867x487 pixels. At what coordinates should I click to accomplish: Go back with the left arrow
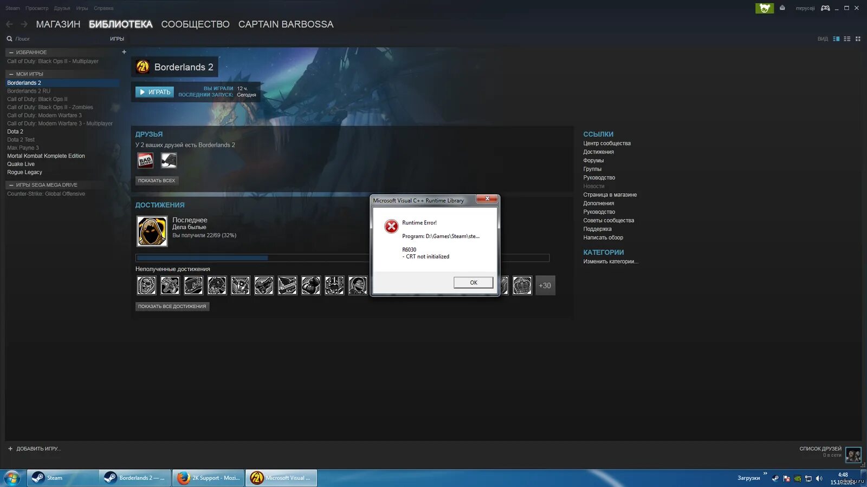pos(9,24)
